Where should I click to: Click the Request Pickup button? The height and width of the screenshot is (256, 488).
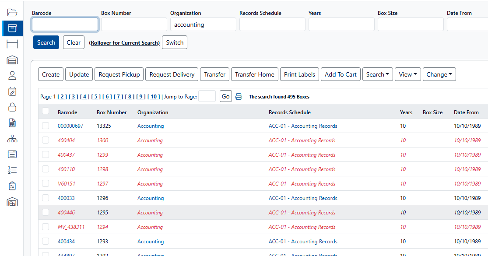coord(119,74)
